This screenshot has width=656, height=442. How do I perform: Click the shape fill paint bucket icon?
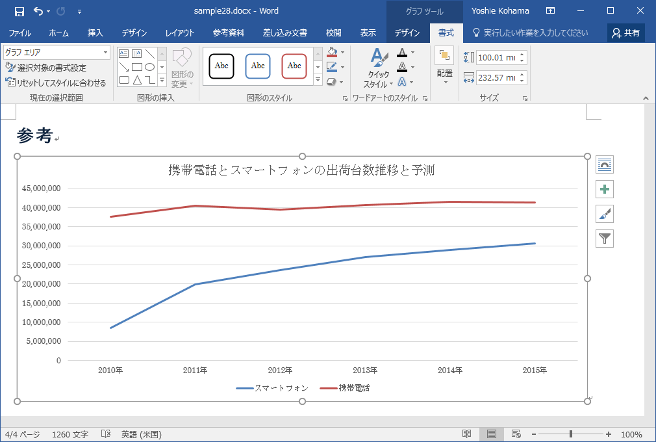(332, 53)
